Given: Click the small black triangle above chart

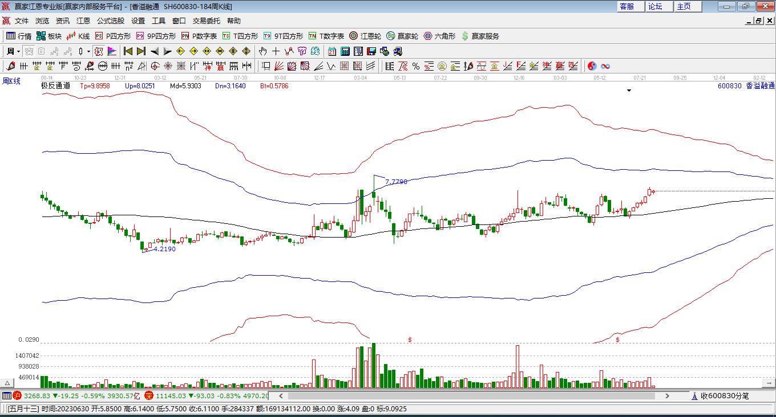Looking at the screenshot, I should (629, 91).
